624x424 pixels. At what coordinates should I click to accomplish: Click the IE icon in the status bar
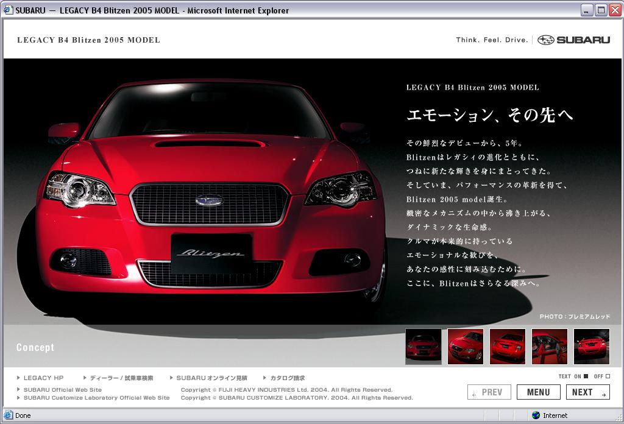click(x=8, y=415)
